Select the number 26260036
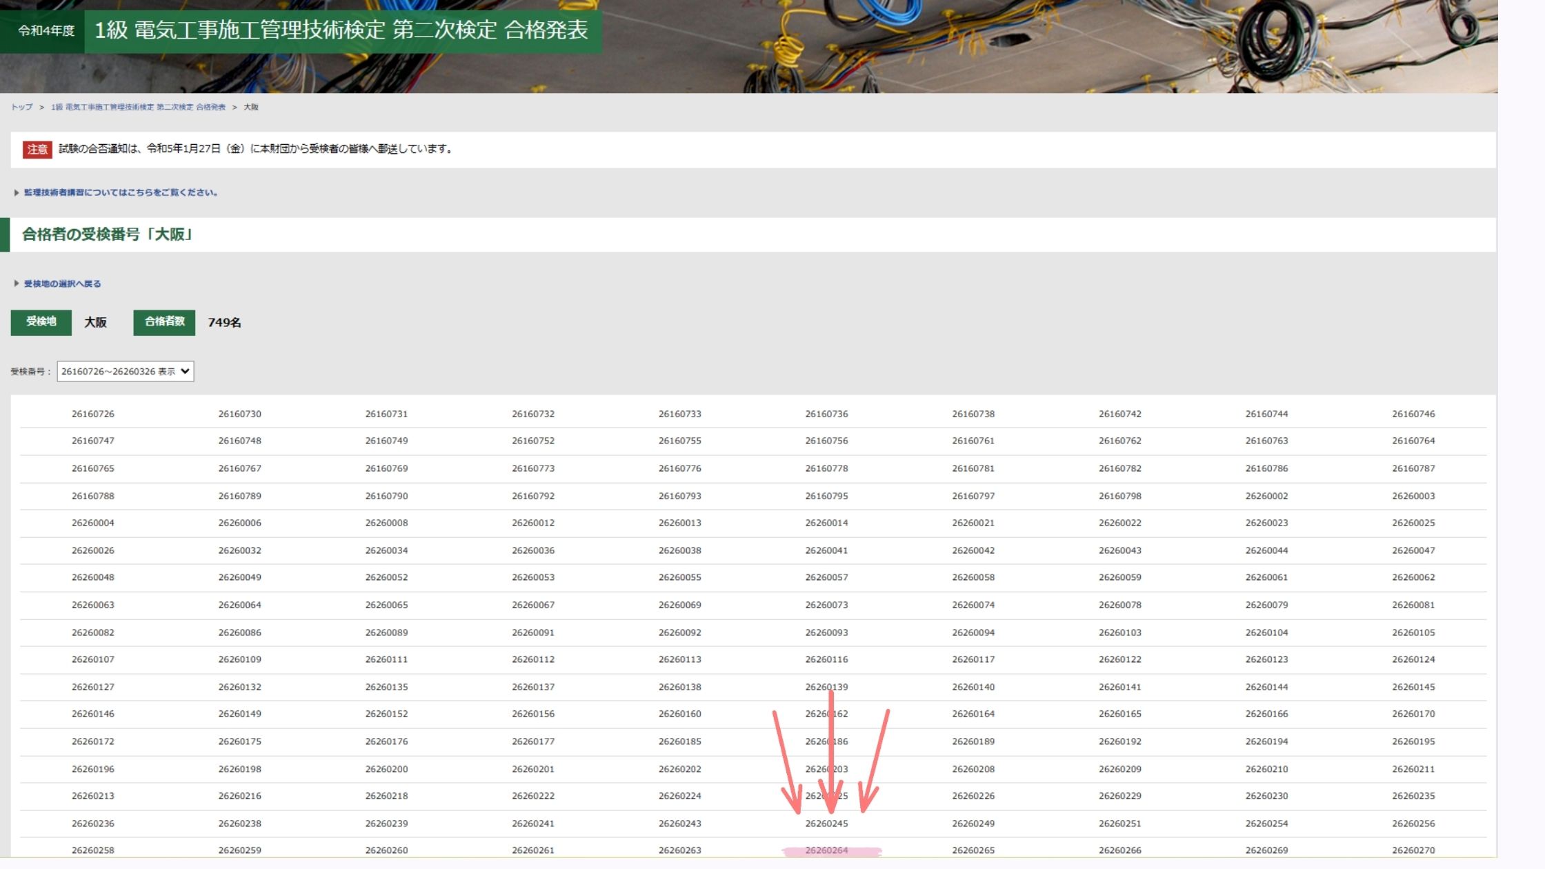This screenshot has height=869, width=1545. [533, 550]
